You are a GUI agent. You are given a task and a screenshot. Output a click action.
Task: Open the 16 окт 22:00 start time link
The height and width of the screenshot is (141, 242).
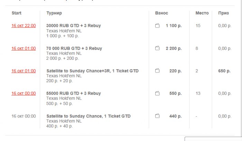(x=24, y=26)
